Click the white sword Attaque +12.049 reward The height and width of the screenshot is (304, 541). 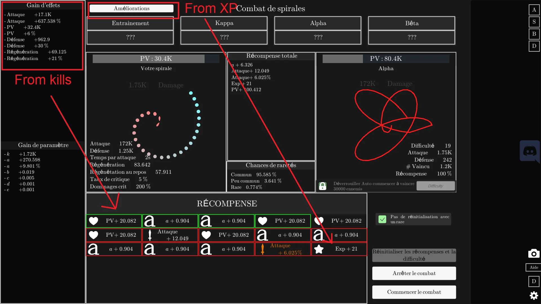[x=150, y=235]
